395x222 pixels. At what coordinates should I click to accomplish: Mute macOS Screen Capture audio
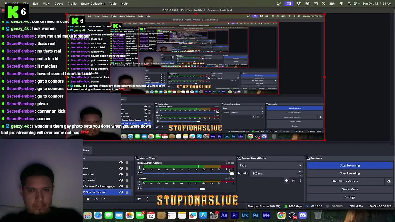[139, 173]
